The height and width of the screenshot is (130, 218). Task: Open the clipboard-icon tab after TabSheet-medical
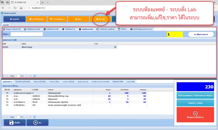point(122,29)
